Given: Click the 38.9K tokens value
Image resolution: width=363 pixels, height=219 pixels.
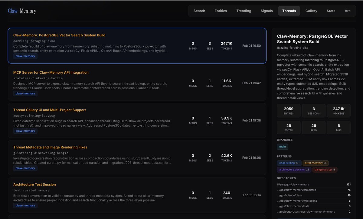Looking at the screenshot, I should pyautogui.click(x=227, y=118).
